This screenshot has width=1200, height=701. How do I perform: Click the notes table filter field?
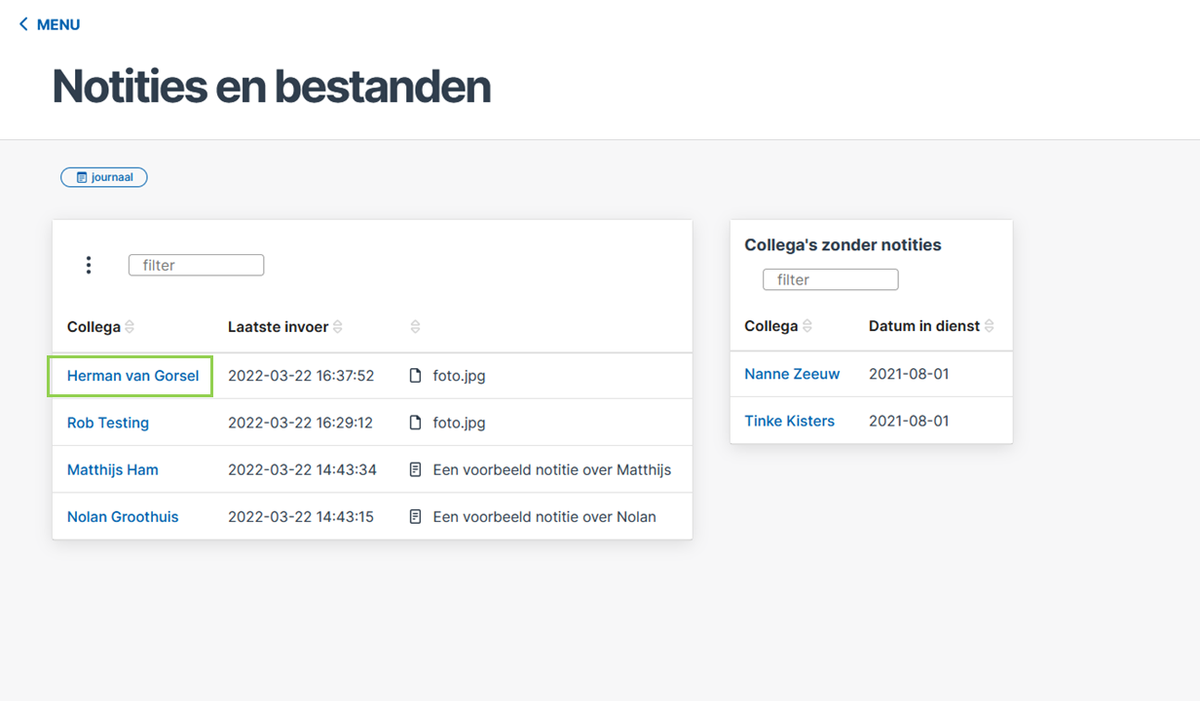[196, 265]
